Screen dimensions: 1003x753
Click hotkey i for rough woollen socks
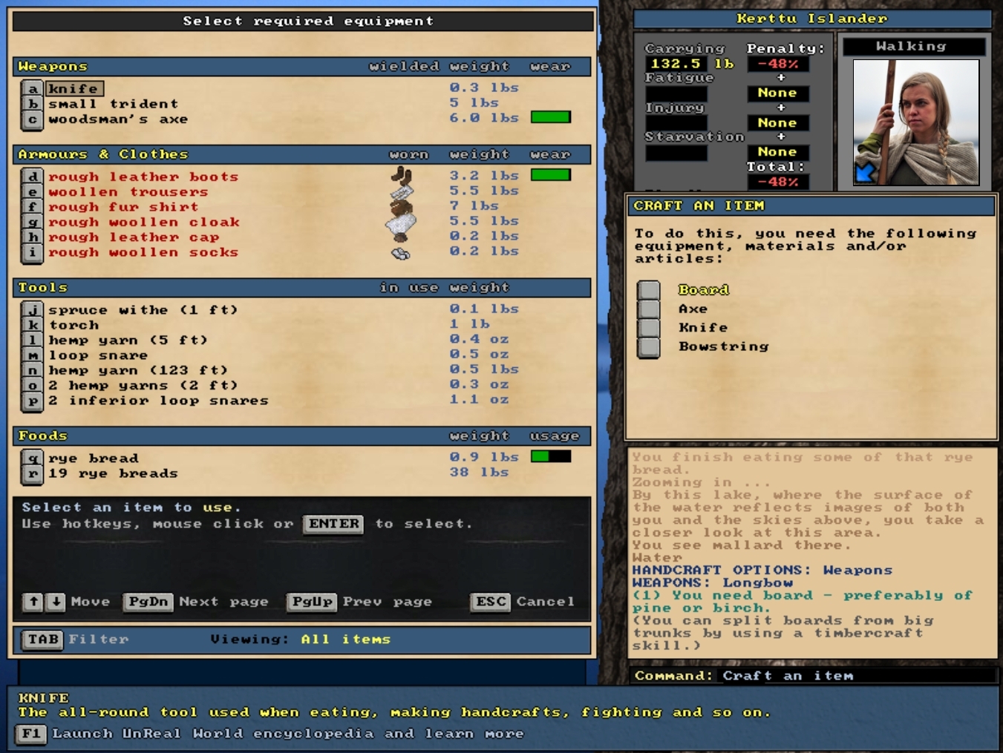coord(32,252)
